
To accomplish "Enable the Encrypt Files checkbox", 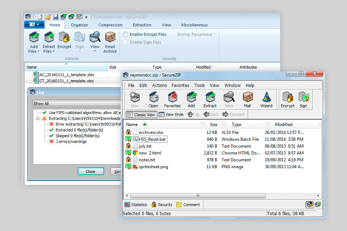I will [x=125, y=34].
